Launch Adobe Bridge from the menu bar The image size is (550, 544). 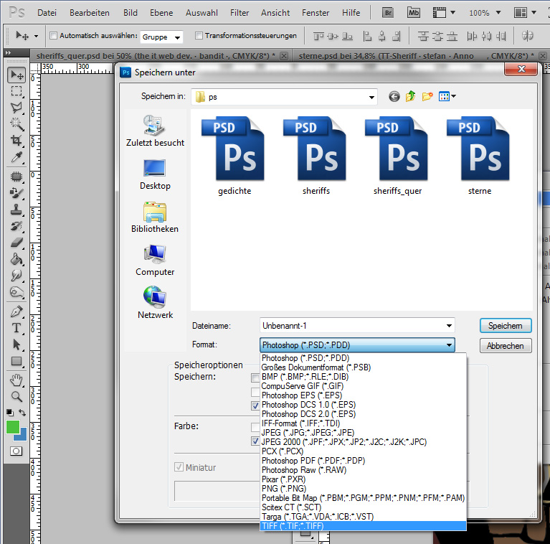click(388, 13)
